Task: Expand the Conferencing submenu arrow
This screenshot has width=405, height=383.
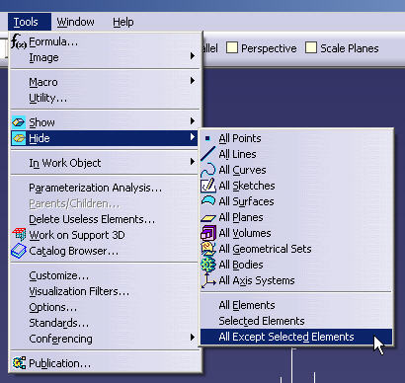Action: [193, 338]
